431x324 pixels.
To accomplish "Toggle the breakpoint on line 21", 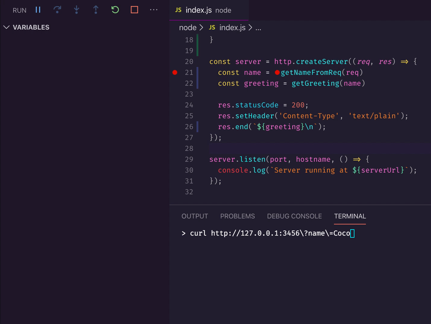I will coord(175,72).
